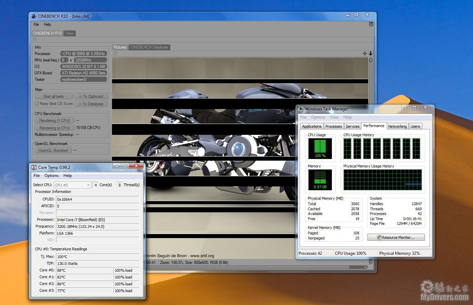Open Options menu in Task Manager
This screenshot has width=473, height=305.
coord(318,117)
